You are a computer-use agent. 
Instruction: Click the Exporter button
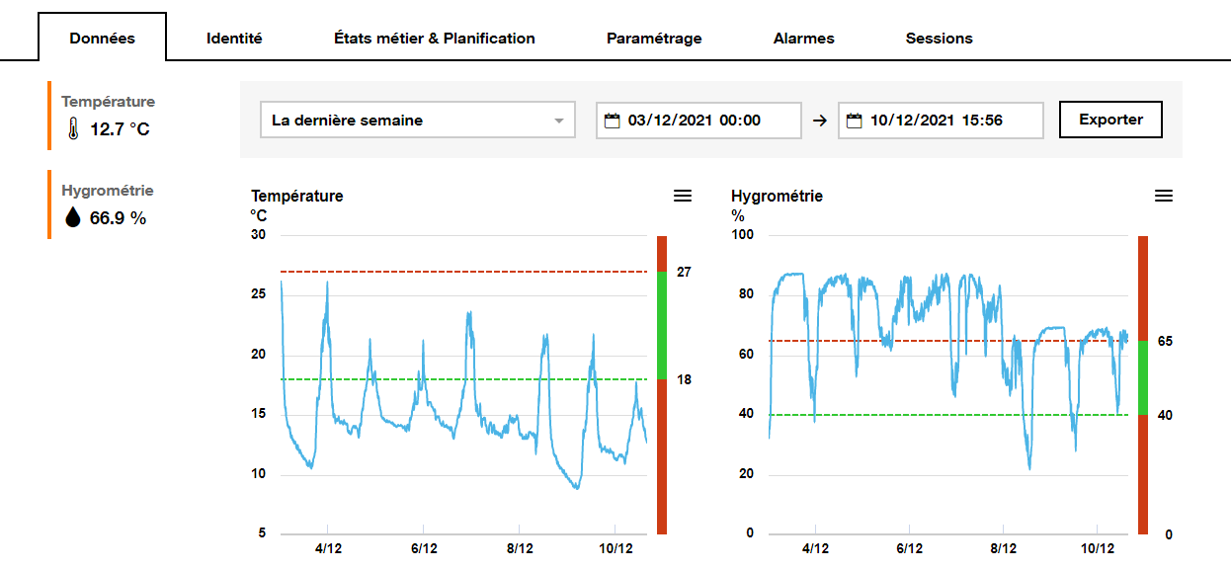(1109, 119)
